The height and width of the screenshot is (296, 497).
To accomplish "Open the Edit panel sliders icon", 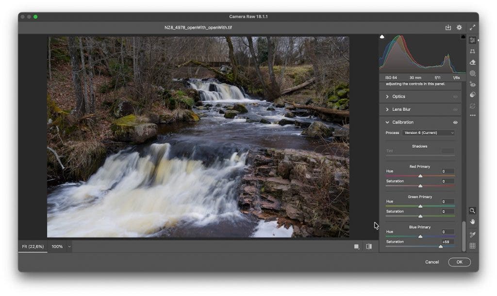I will point(472,40).
